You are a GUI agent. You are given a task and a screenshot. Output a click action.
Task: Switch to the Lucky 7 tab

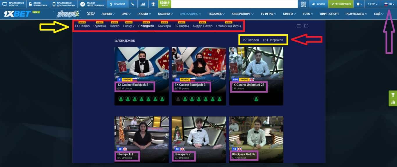pos(129,26)
